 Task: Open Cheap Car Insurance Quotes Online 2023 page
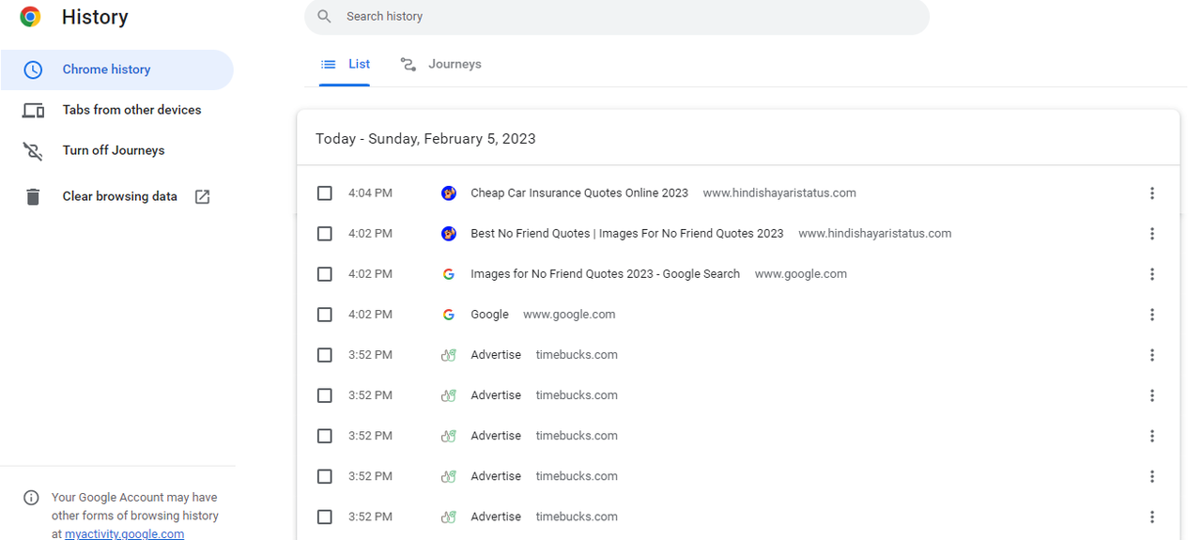point(579,193)
